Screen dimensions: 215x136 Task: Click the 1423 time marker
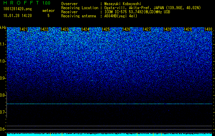(x=65, y=29)
